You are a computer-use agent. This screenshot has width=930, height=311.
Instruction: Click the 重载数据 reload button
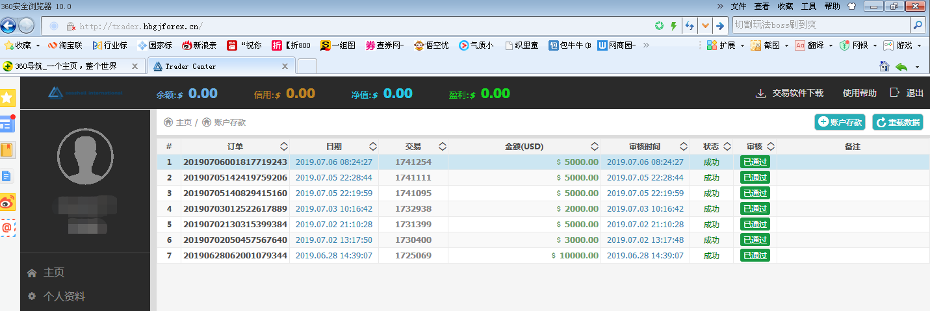pyautogui.click(x=898, y=122)
